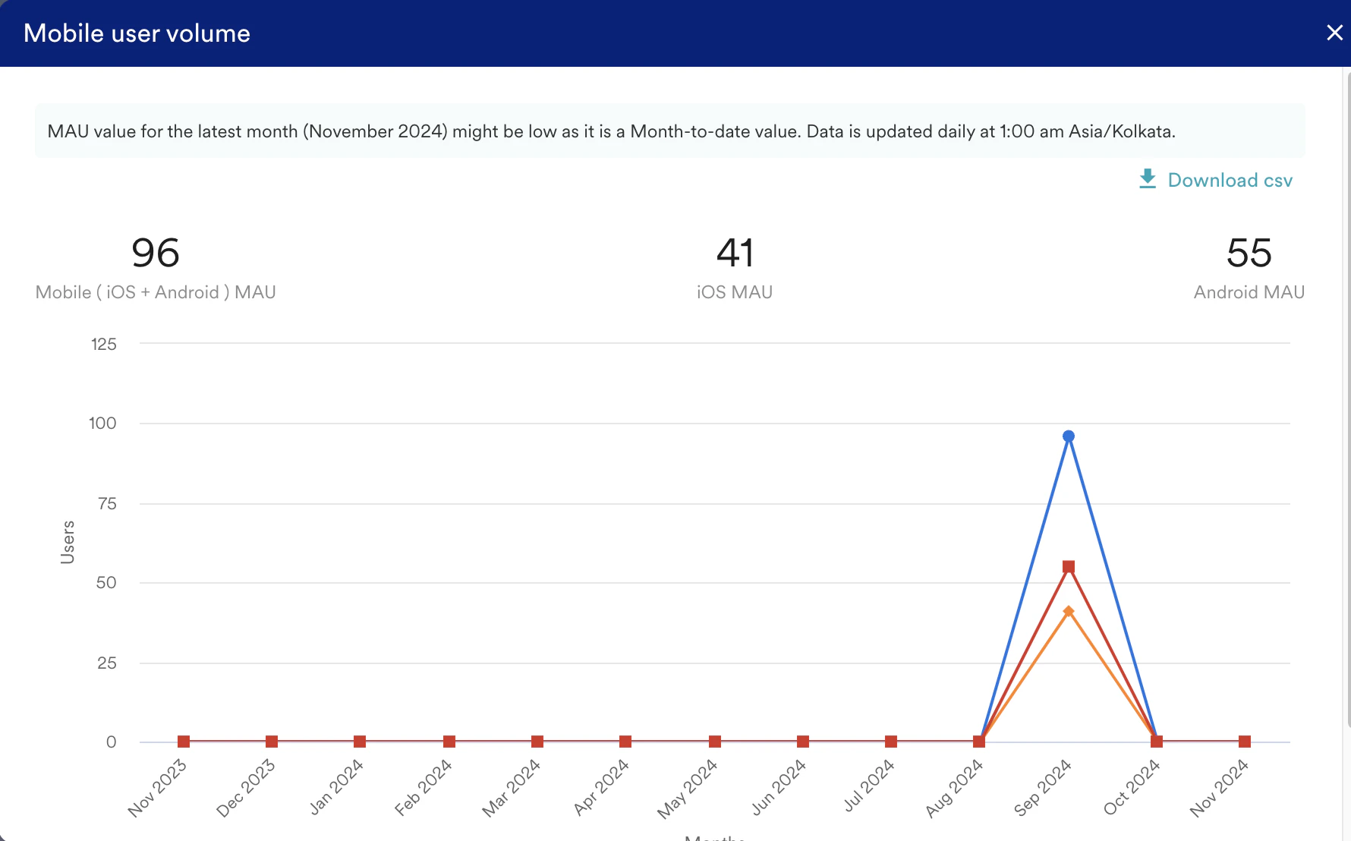Select the iOS MAU value of 41
Viewport: 1351px width, 841px height.
coord(734,254)
